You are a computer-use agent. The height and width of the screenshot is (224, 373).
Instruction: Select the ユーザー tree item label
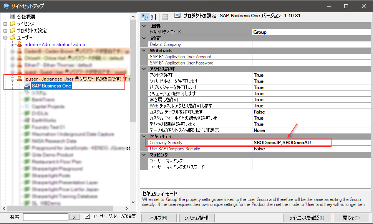click(25, 37)
